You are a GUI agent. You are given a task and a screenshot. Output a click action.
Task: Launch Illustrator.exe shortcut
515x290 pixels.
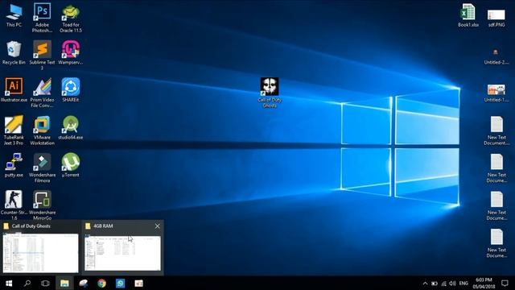[x=14, y=90]
